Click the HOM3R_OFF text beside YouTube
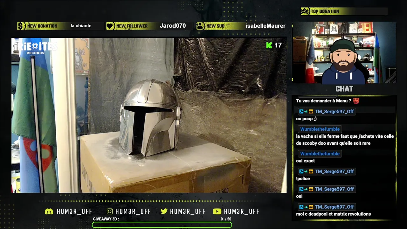Image resolution: width=407 pixels, height=229 pixels. point(242,212)
